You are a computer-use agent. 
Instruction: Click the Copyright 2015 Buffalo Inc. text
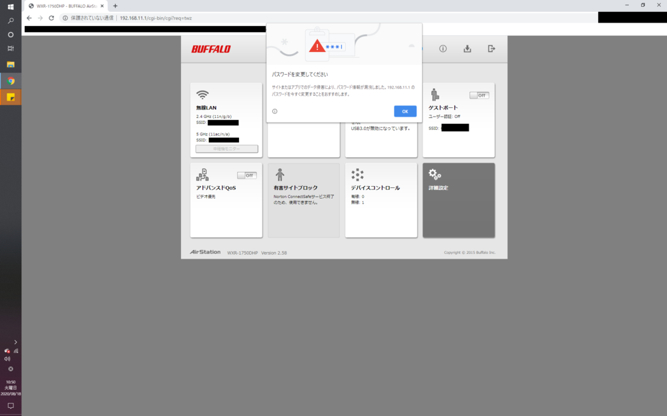[x=469, y=253]
